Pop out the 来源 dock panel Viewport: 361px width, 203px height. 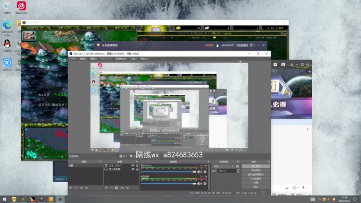click(x=137, y=161)
